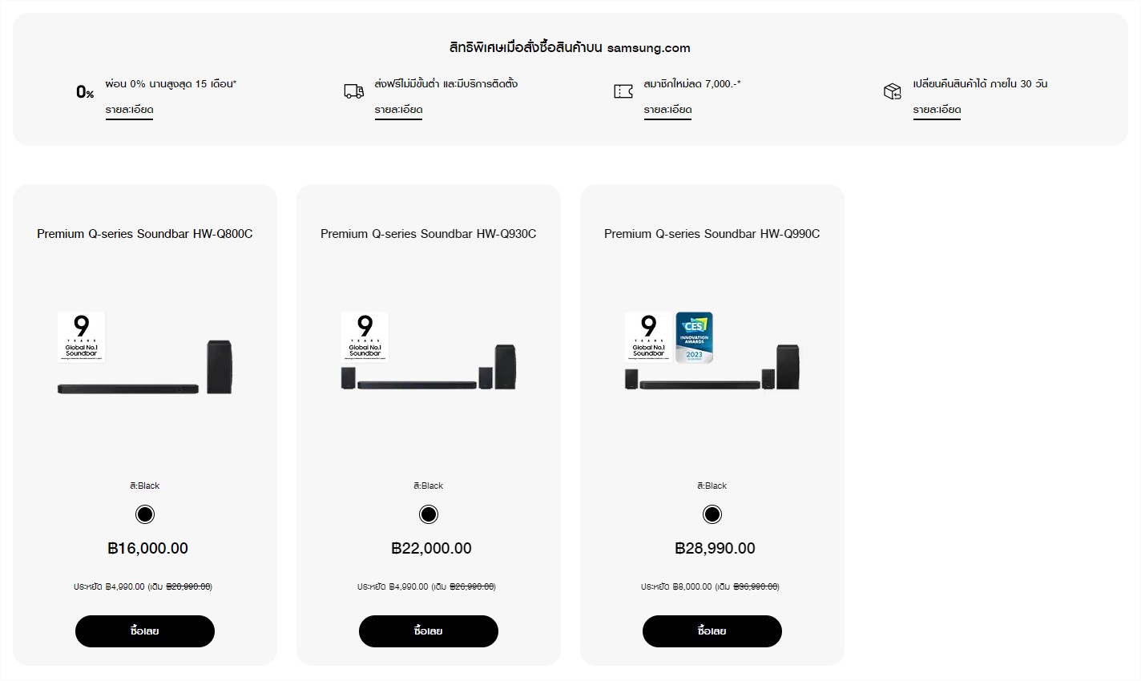1141x681 pixels.
Task: Click buy now button for HW-Q990C
Action: [712, 631]
